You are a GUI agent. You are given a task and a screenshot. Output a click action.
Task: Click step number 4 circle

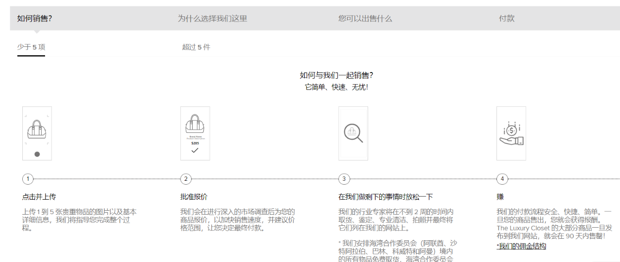coord(502,179)
